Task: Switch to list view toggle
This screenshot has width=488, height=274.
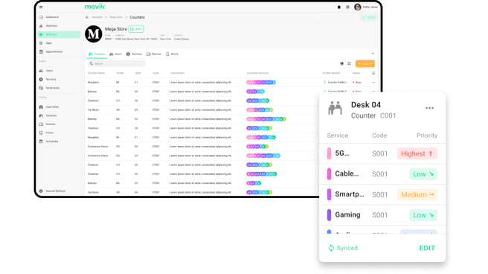Action: point(341,63)
